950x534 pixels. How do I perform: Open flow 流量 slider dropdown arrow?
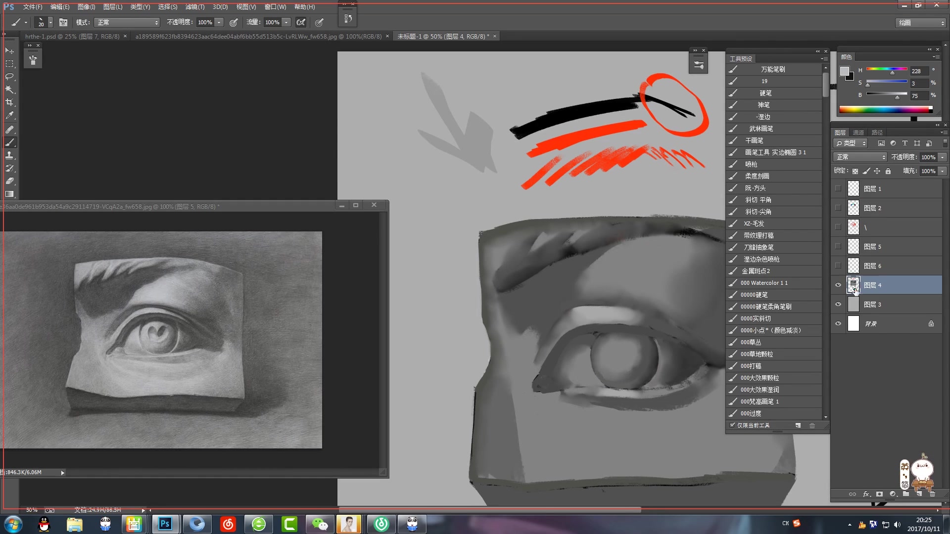[286, 22]
